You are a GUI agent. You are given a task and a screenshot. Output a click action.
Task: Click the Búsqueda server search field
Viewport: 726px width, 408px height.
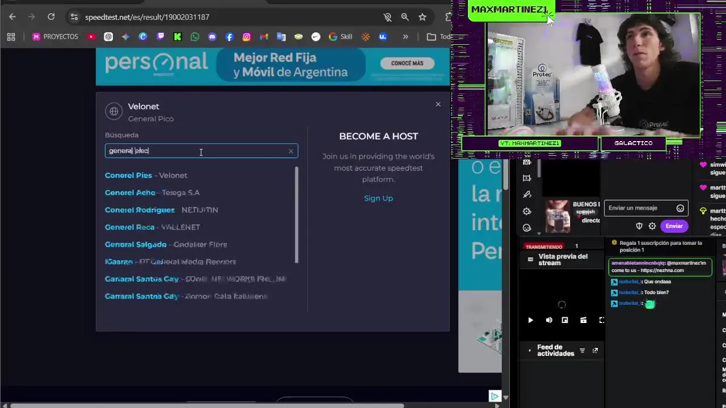201,151
